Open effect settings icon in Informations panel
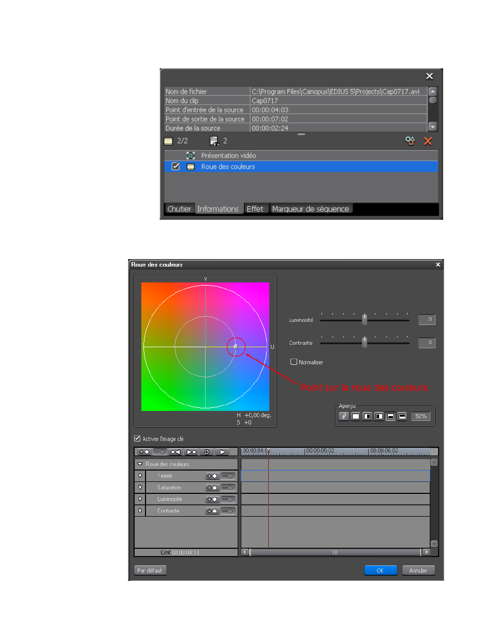Image resolution: width=494 pixels, height=640 pixels. (410, 140)
